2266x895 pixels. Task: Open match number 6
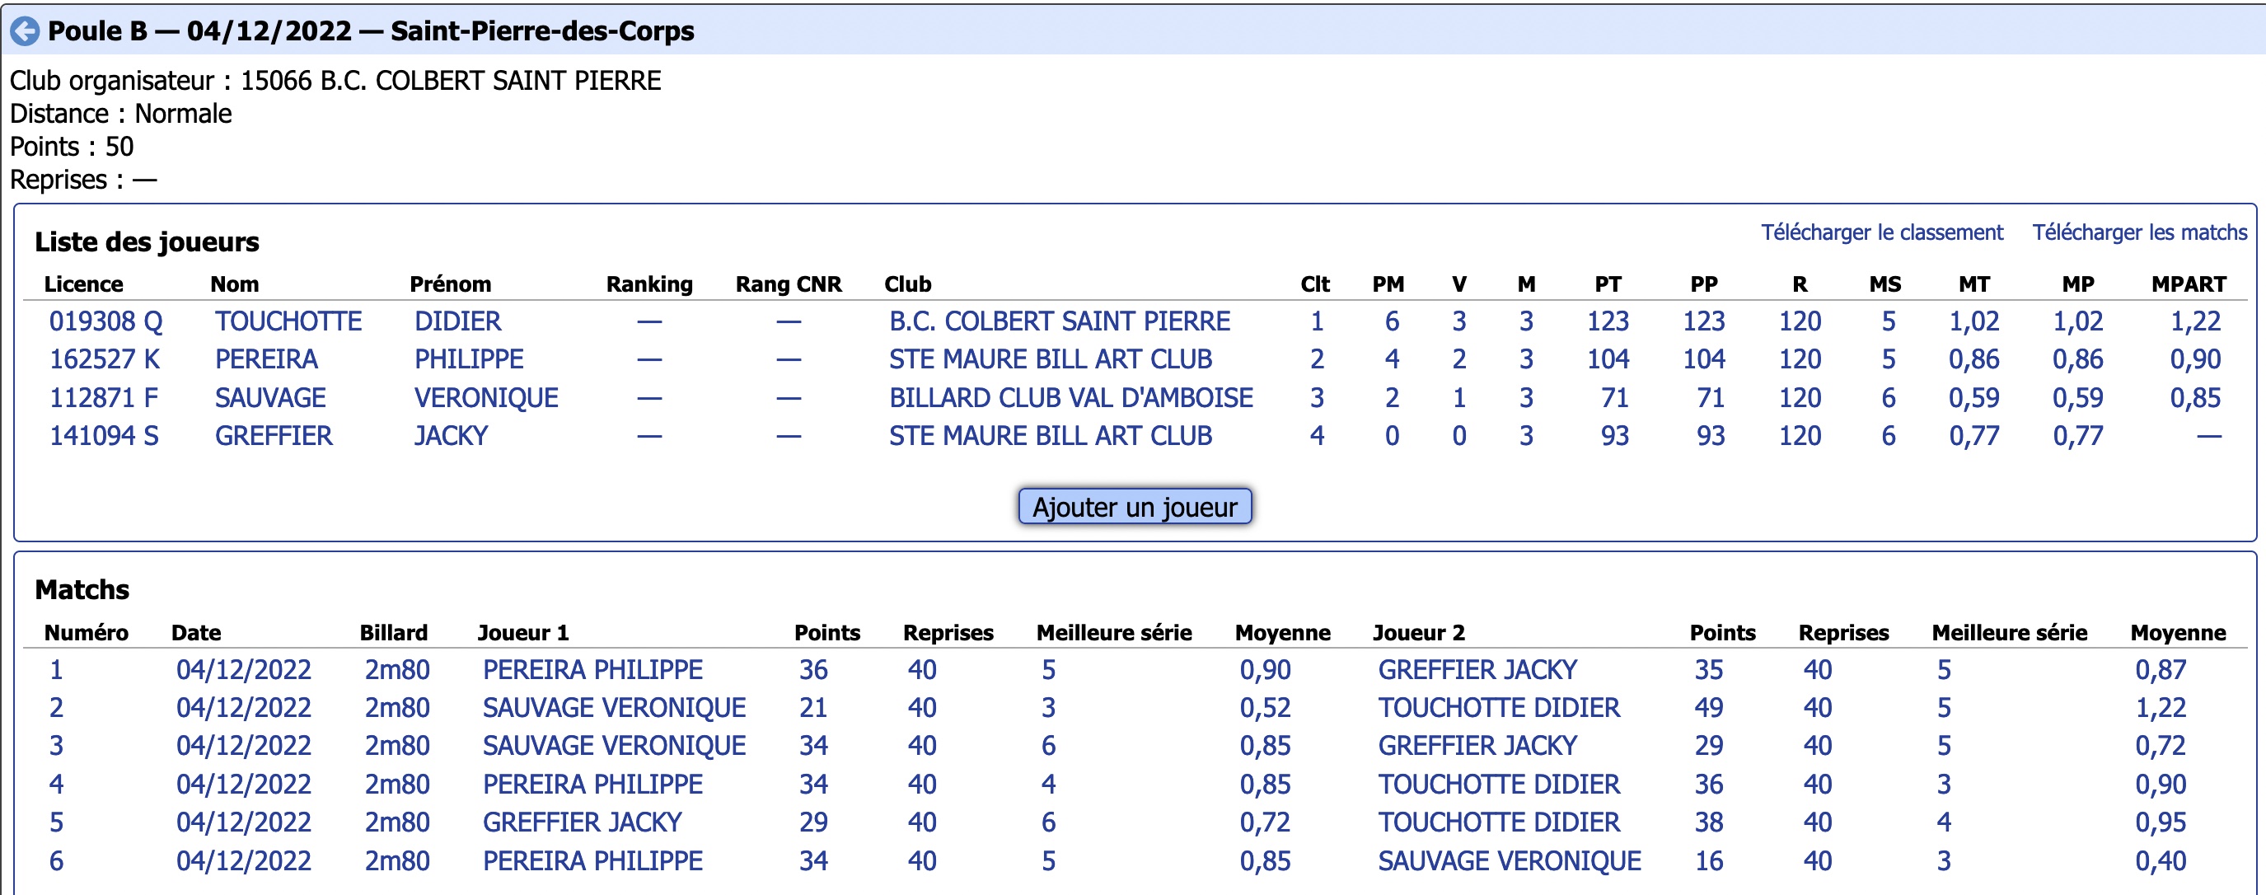(56, 860)
